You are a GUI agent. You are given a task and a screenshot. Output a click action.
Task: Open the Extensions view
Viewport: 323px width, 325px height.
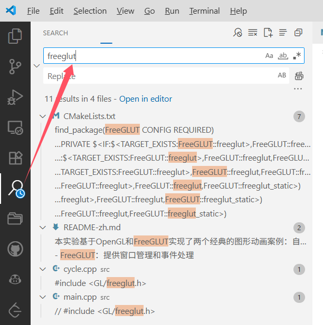(15, 158)
